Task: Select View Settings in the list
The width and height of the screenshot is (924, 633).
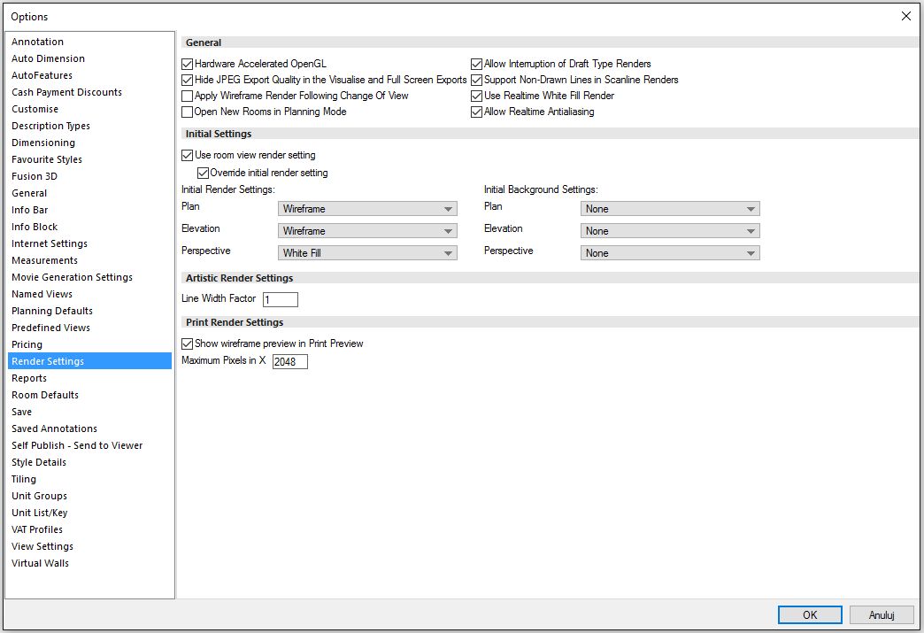Action: point(42,546)
